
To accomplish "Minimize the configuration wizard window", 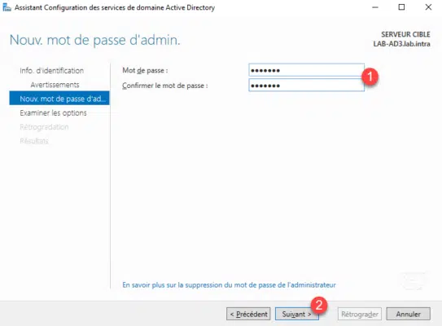I will pyautogui.click(x=375, y=7).
